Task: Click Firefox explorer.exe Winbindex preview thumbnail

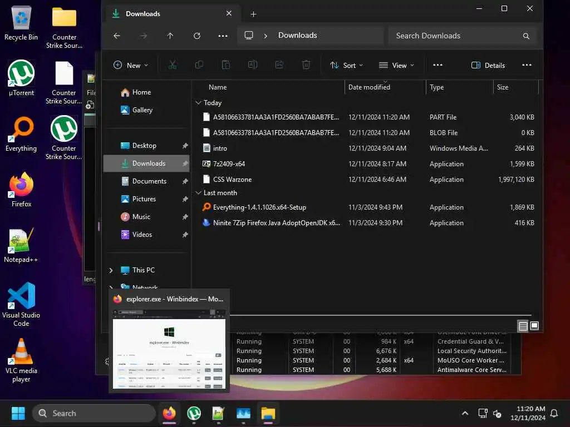Action: (x=169, y=350)
